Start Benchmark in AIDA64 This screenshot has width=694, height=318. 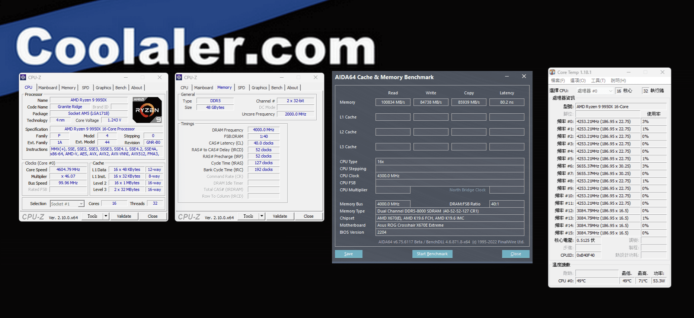pos(432,254)
